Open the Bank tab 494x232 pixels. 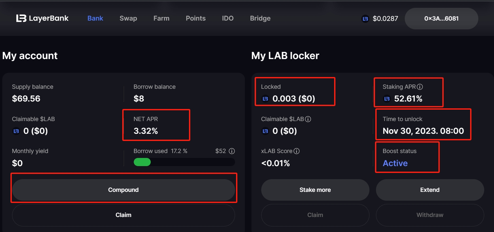(95, 18)
